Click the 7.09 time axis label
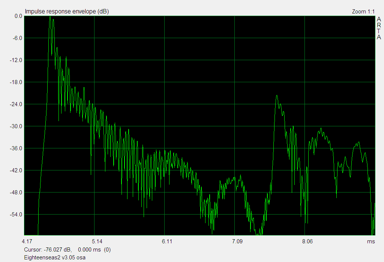Image resolution: width=384 pixels, height=262 pixels. (237, 241)
